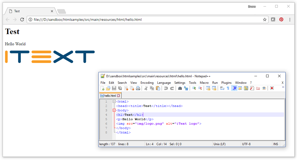
Task: Open the Window menu
Action: 241,83
